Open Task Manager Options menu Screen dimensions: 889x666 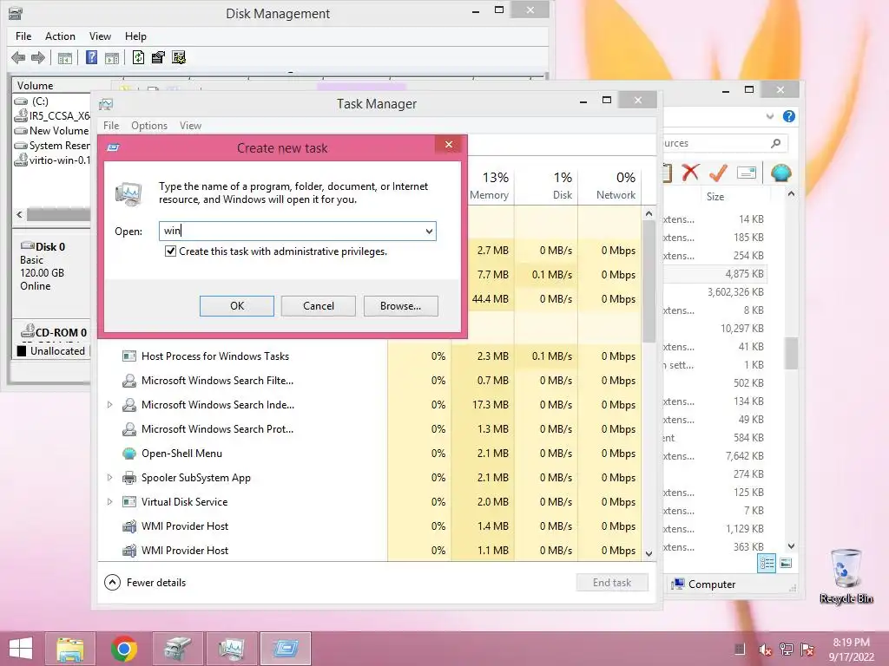tap(149, 126)
